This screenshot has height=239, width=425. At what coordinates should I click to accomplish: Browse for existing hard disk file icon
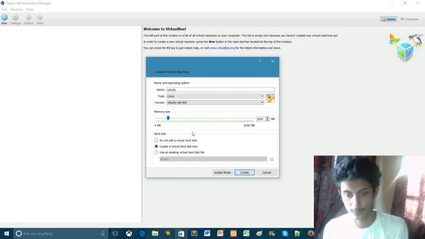[x=272, y=159]
